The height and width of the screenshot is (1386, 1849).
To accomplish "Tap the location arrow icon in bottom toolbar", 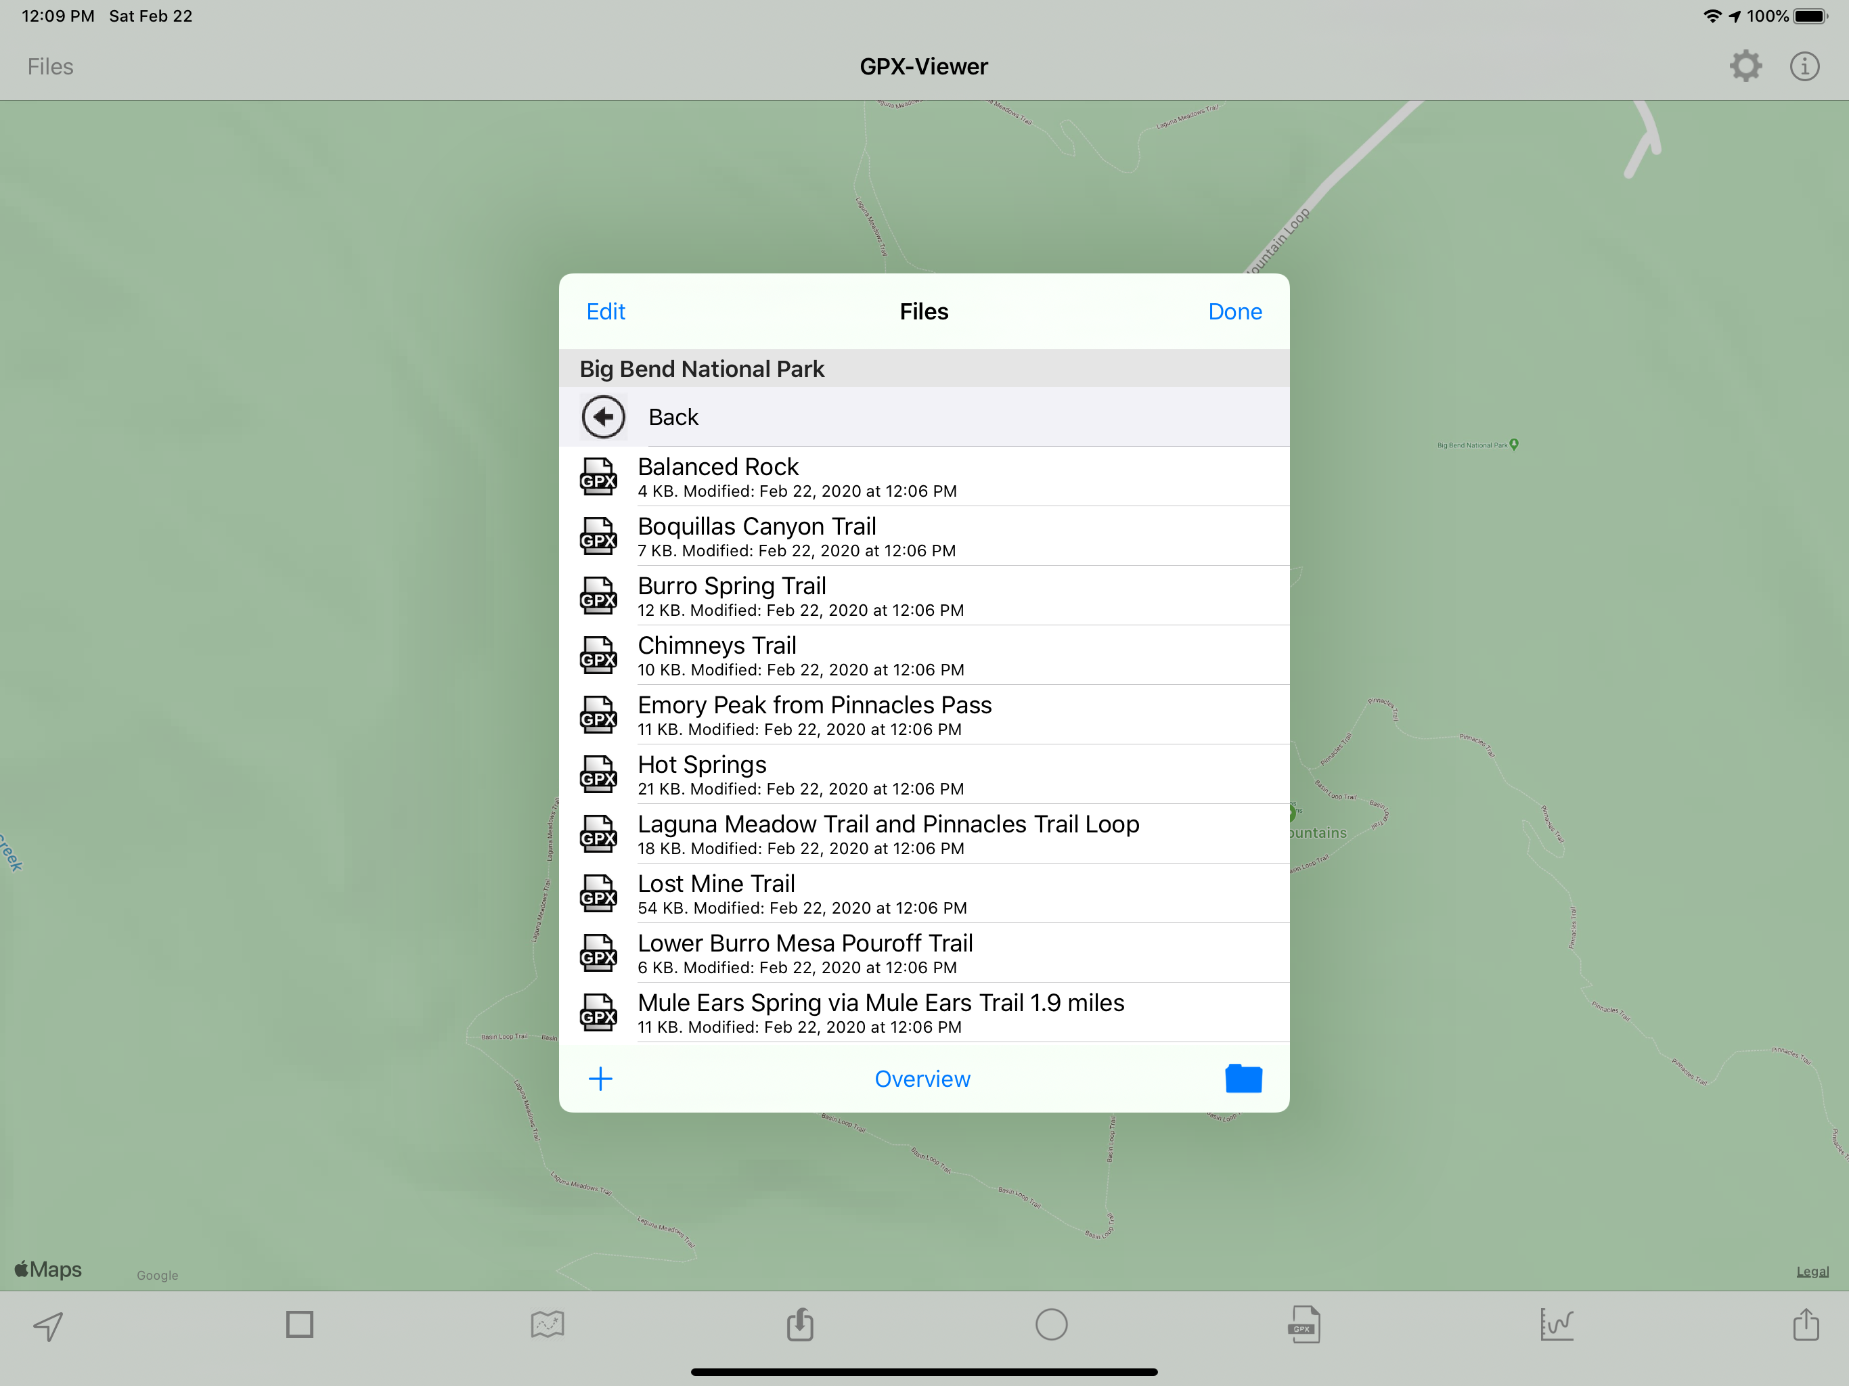I will (x=49, y=1325).
